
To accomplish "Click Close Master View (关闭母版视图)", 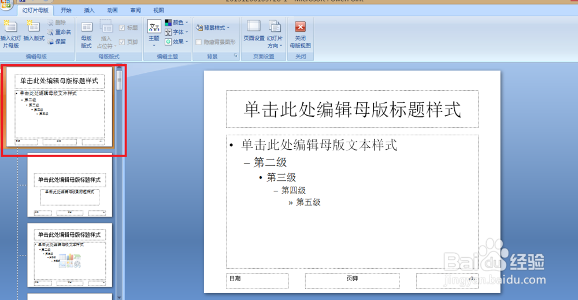I will pyautogui.click(x=301, y=35).
